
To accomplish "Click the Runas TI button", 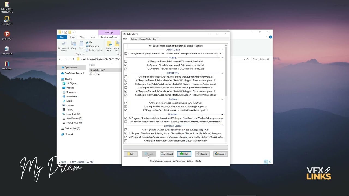I will pyautogui.click(x=221, y=154).
